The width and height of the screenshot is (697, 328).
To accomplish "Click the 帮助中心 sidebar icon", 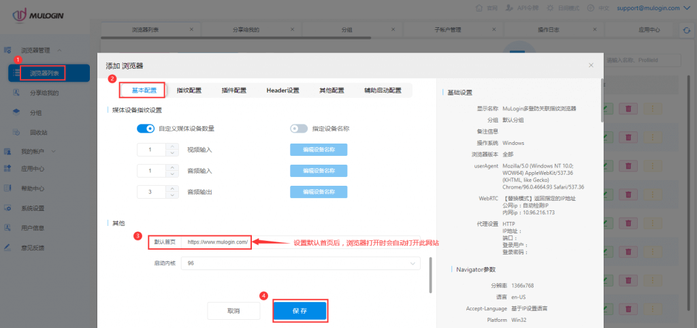I will 7,188.
